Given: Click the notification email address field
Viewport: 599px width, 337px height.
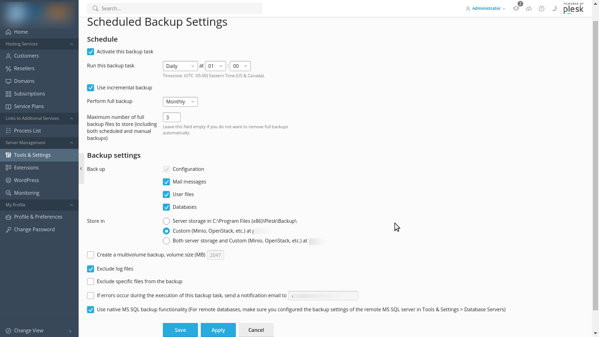Looking at the screenshot, I should click(x=323, y=295).
